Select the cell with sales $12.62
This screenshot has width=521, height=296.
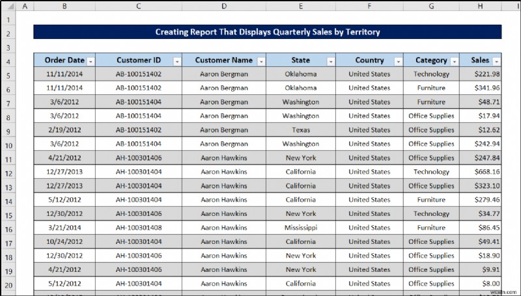tap(481, 129)
